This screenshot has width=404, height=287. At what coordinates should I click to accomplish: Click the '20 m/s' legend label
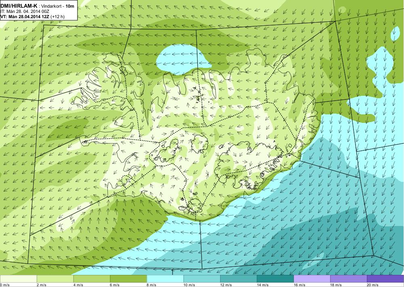pyautogui.click(x=373, y=285)
